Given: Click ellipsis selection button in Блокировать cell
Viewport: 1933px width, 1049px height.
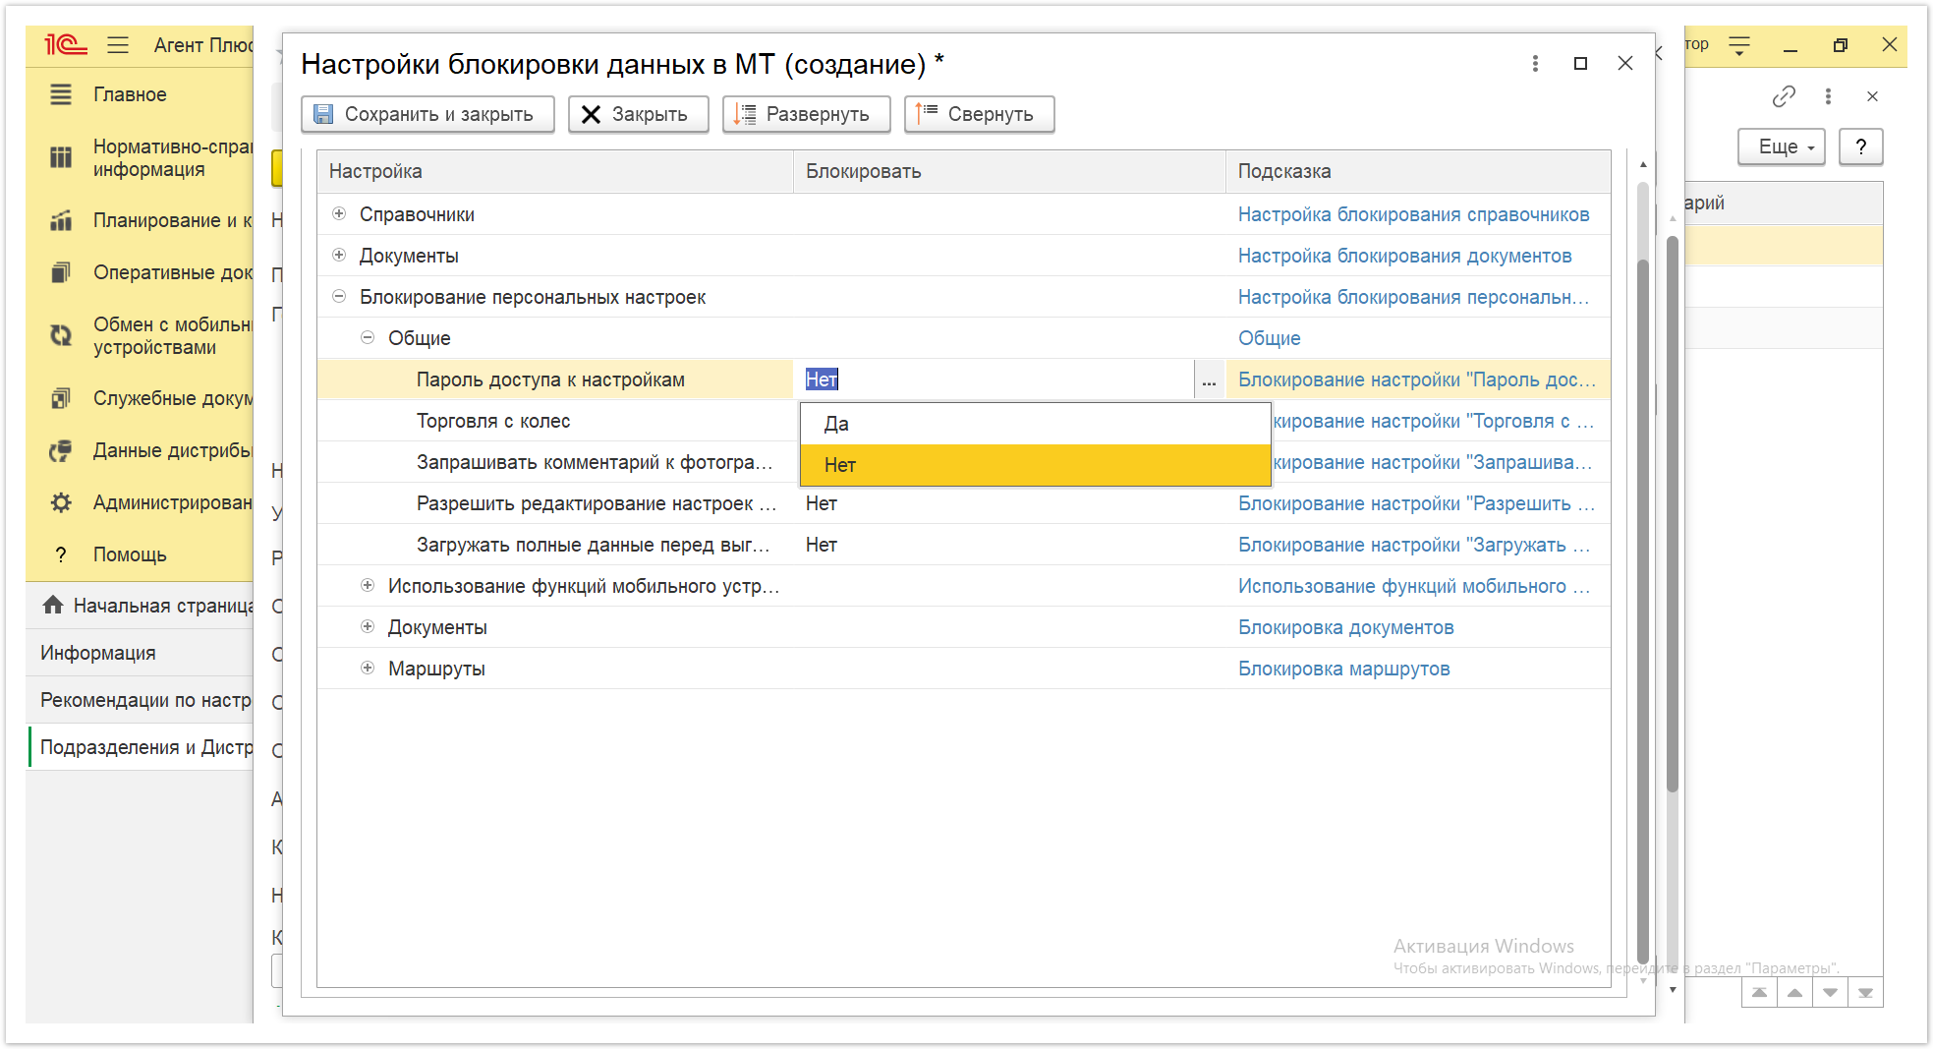Looking at the screenshot, I should (x=1209, y=379).
